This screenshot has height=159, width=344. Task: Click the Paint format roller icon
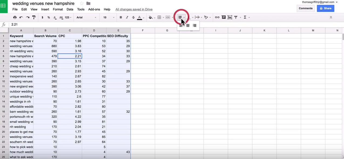(x=34, y=17)
